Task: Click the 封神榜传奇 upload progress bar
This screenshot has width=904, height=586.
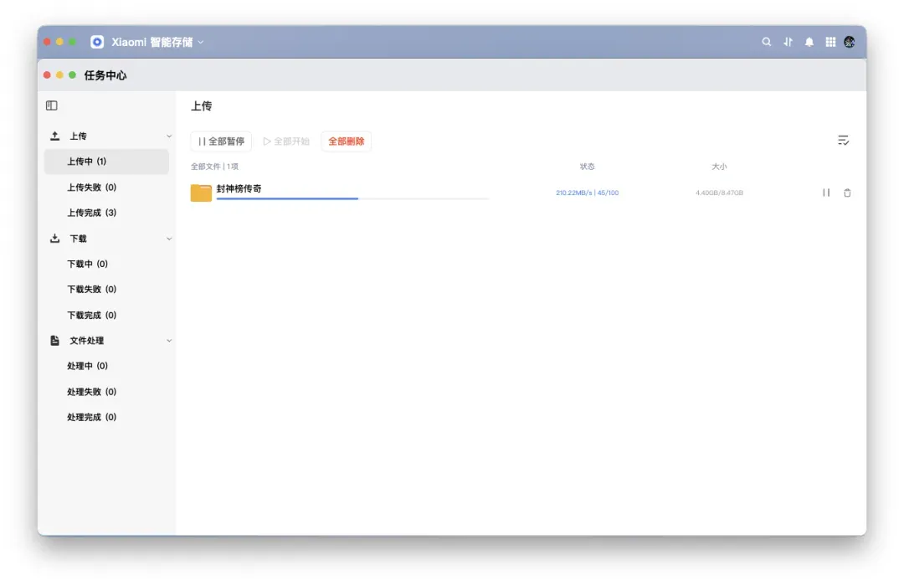Action: 352,198
